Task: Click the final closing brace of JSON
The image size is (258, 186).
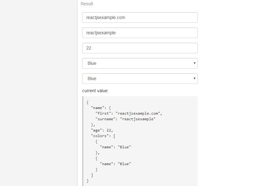Action: [x=88, y=181]
